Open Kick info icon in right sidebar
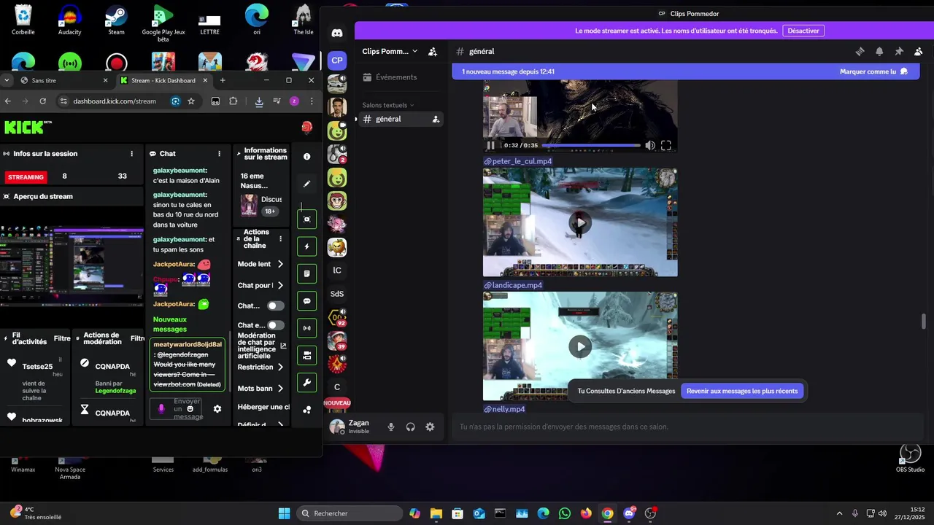This screenshot has width=934, height=525. (307, 157)
